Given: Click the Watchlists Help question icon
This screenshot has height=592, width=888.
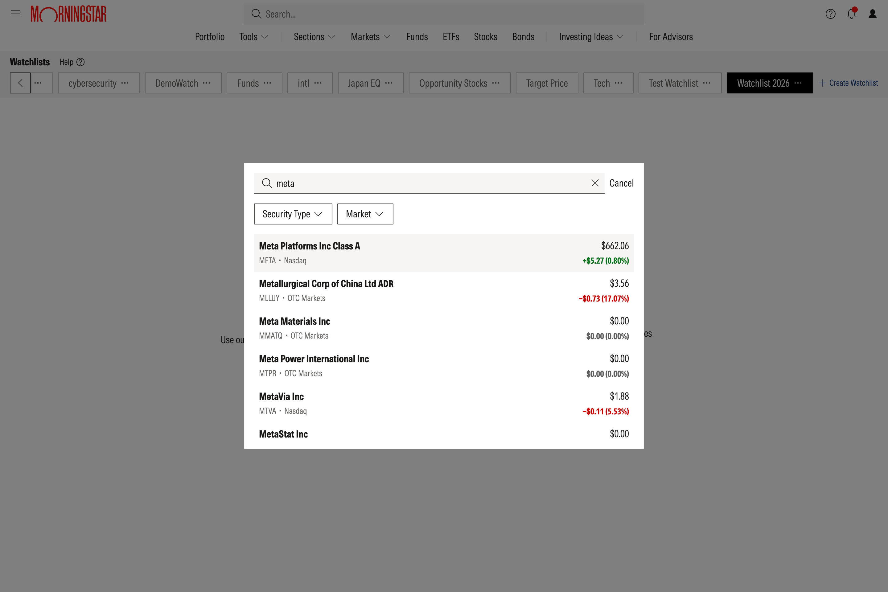Looking at the screenshot, I should [80, 62].
